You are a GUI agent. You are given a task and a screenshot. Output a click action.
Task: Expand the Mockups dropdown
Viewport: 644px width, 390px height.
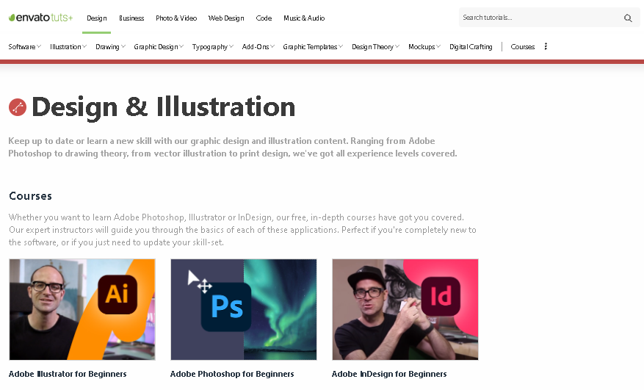pos(424,47)
